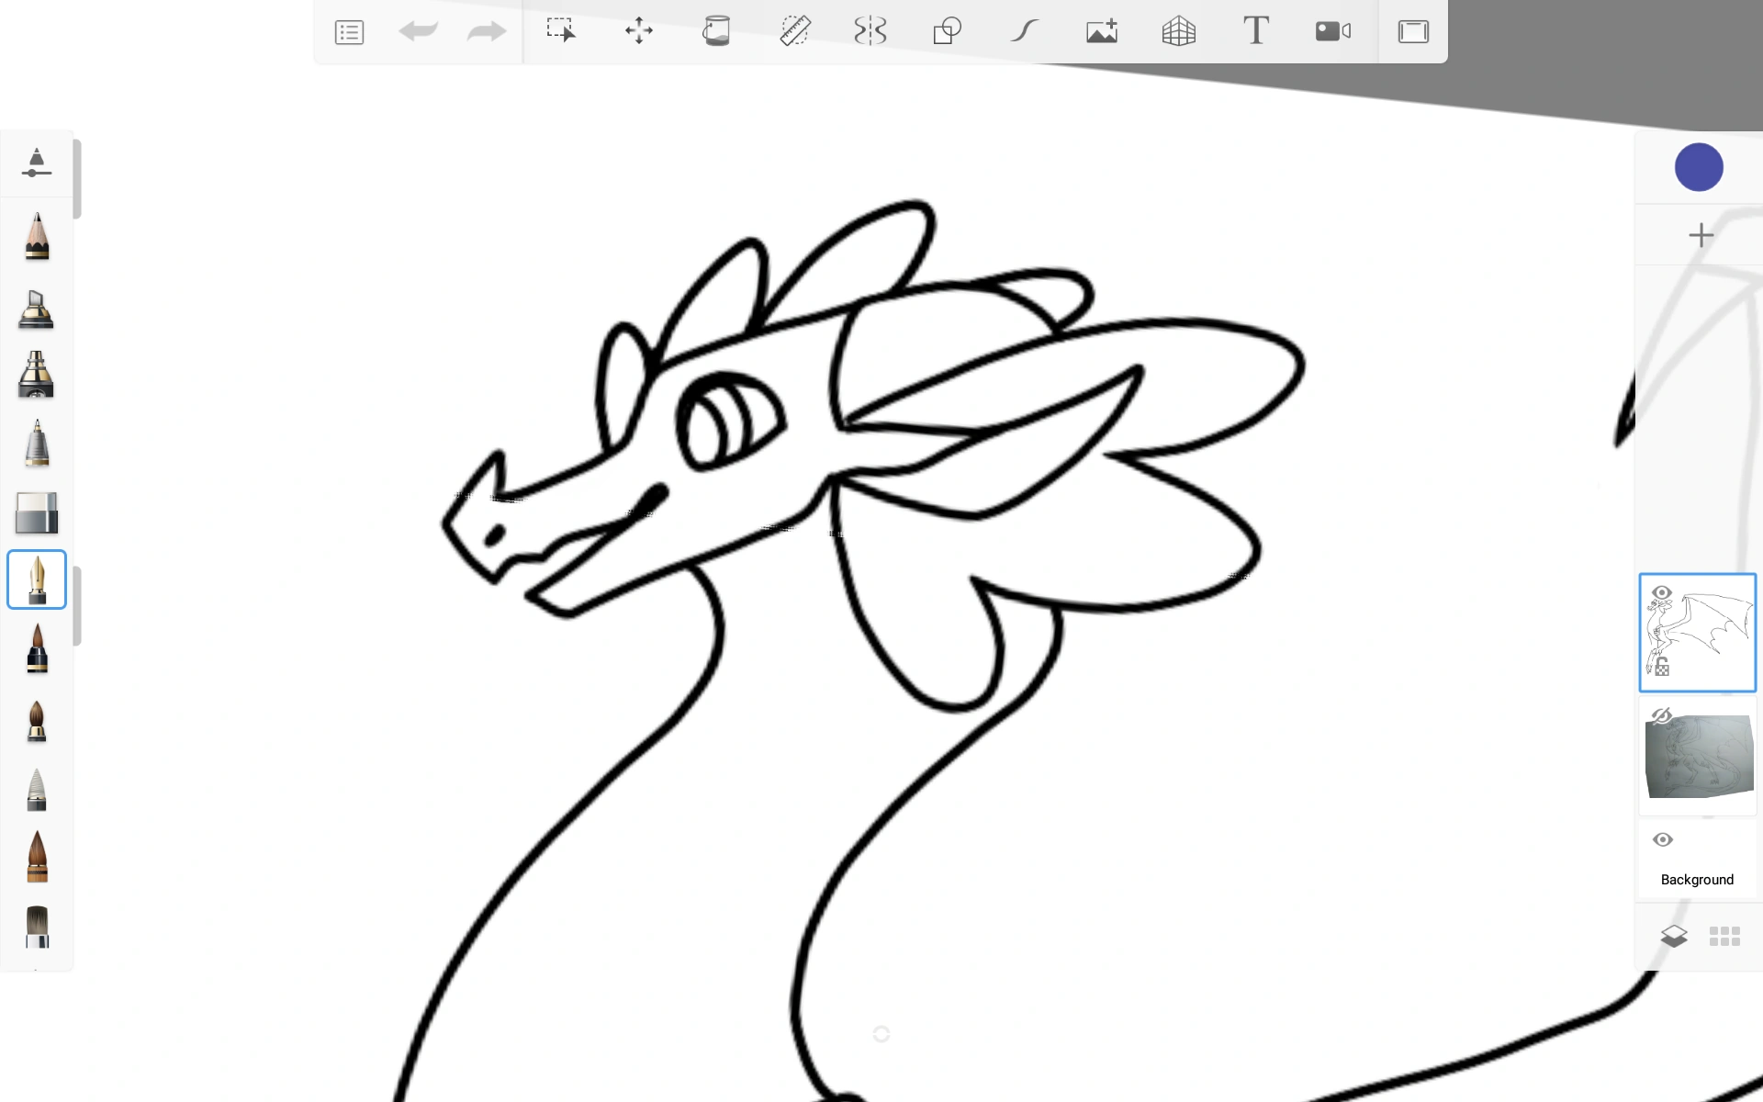This screenshot has width=1763, height=1102.
Task: Open the brush properties slider icon
Action: [x=37, y=163]
